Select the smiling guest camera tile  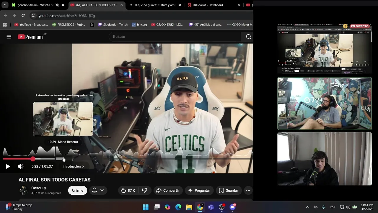325,159
